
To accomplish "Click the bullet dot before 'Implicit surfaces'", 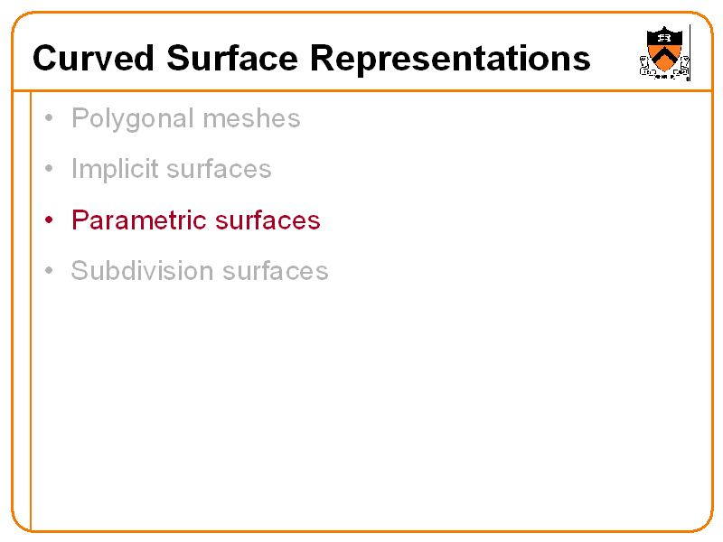I will tap(49, 169).
